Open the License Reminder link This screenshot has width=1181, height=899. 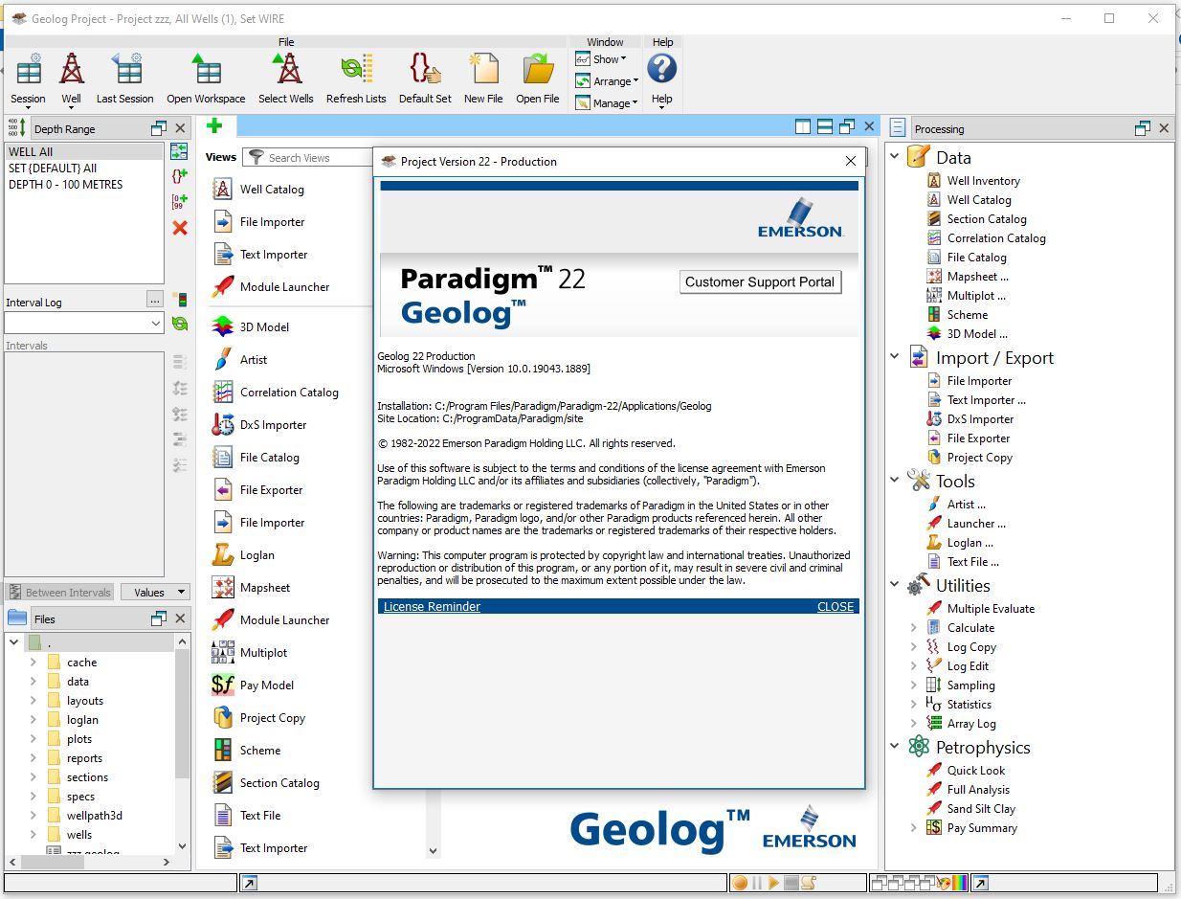coord(432,607)
